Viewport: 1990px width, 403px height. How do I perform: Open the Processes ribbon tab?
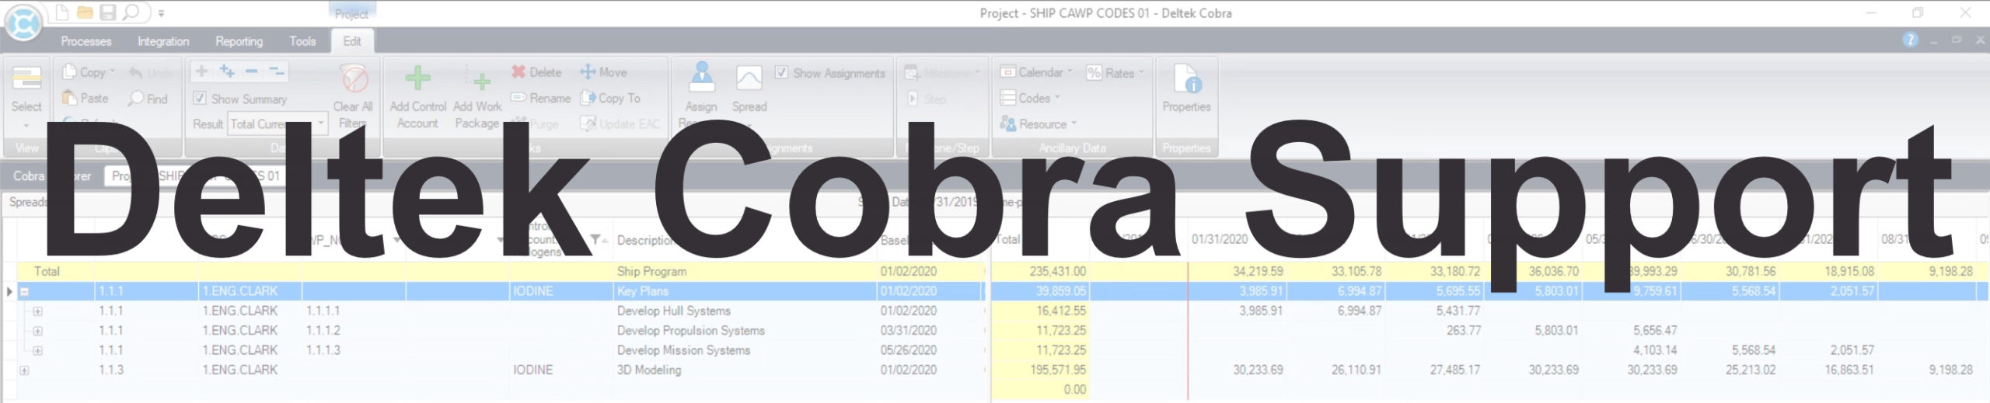point(86,41)
